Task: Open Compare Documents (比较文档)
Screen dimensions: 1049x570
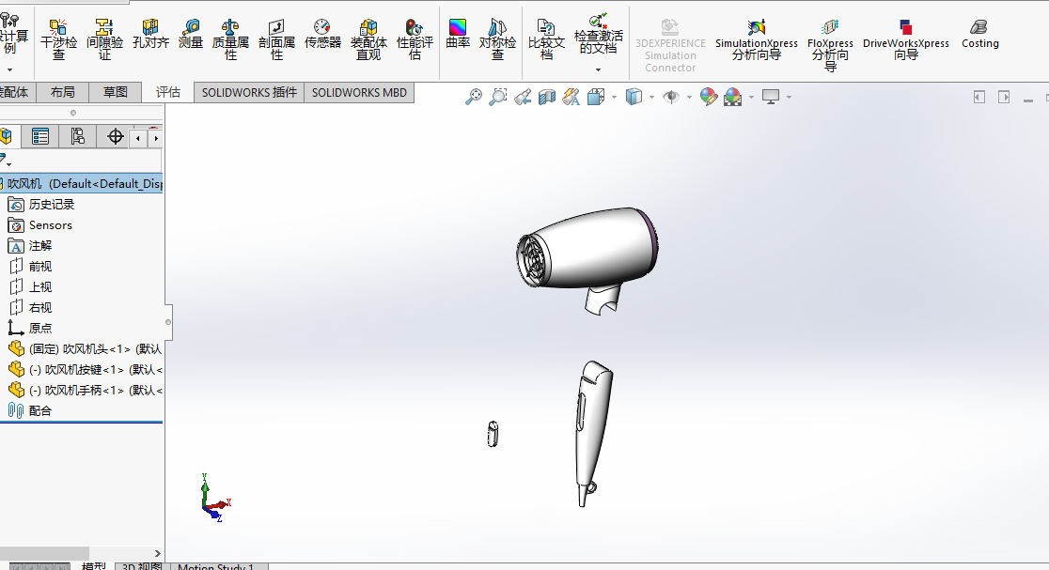Action: tap(546, 39)
